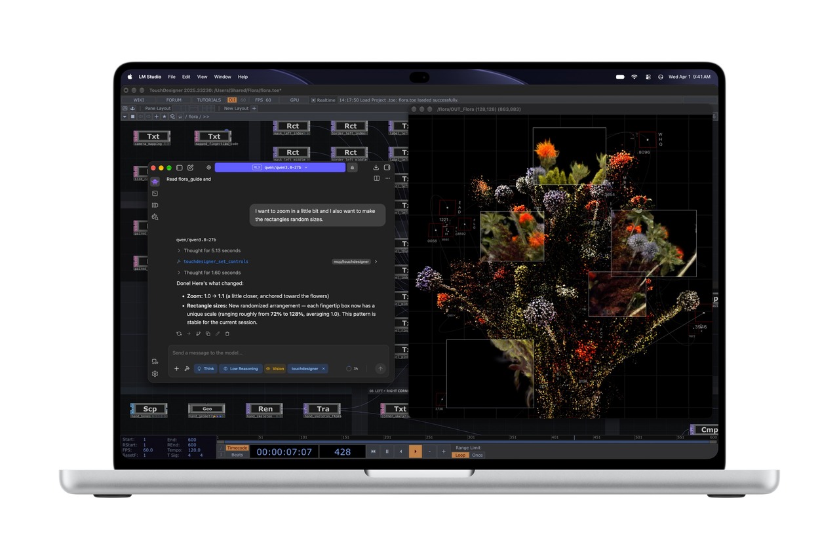This screenshot has height=559, width=839.
Task: Click the plus attach icon in message box
Action: click(x=176, y=369)
